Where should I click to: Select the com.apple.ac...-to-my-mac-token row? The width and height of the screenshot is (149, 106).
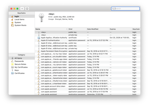88,54
